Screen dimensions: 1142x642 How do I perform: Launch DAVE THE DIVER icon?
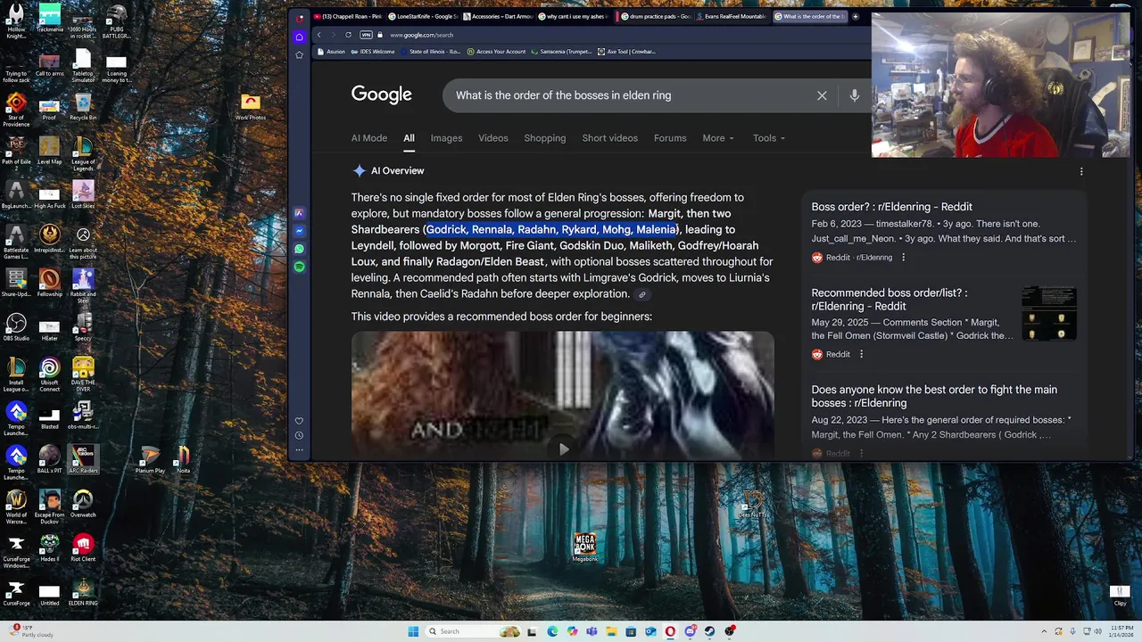click(x=83, y=374)
